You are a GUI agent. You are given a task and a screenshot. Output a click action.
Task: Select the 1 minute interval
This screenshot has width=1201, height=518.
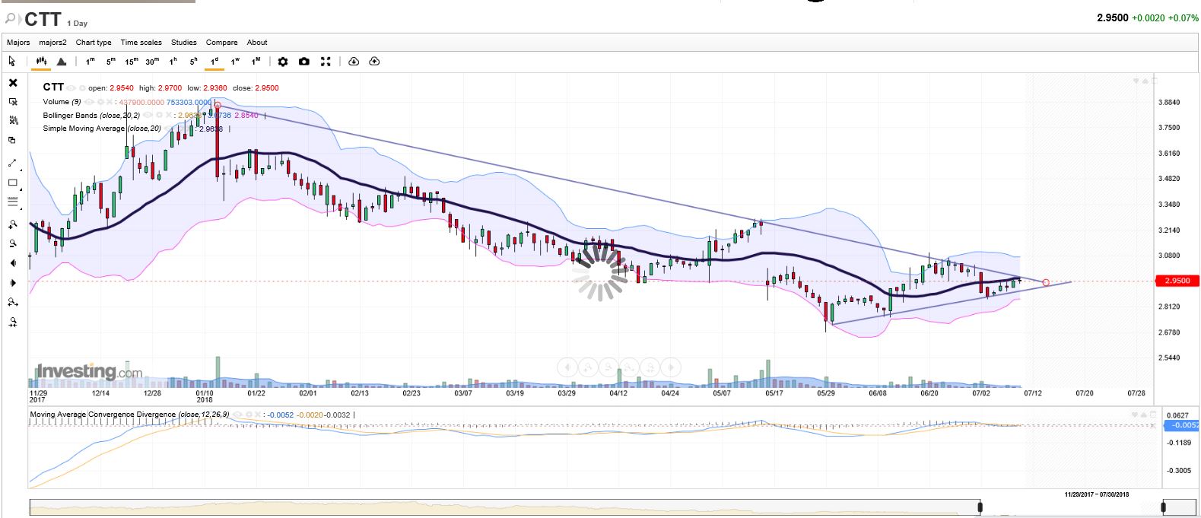(90, 61)
